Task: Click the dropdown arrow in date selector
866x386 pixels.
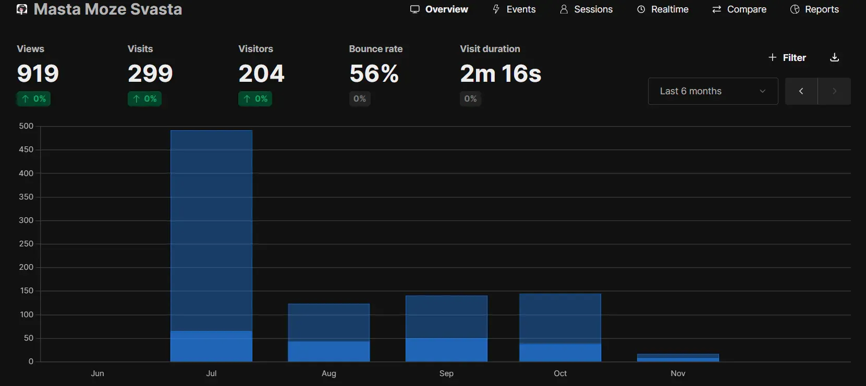Action: coord(762,91)
